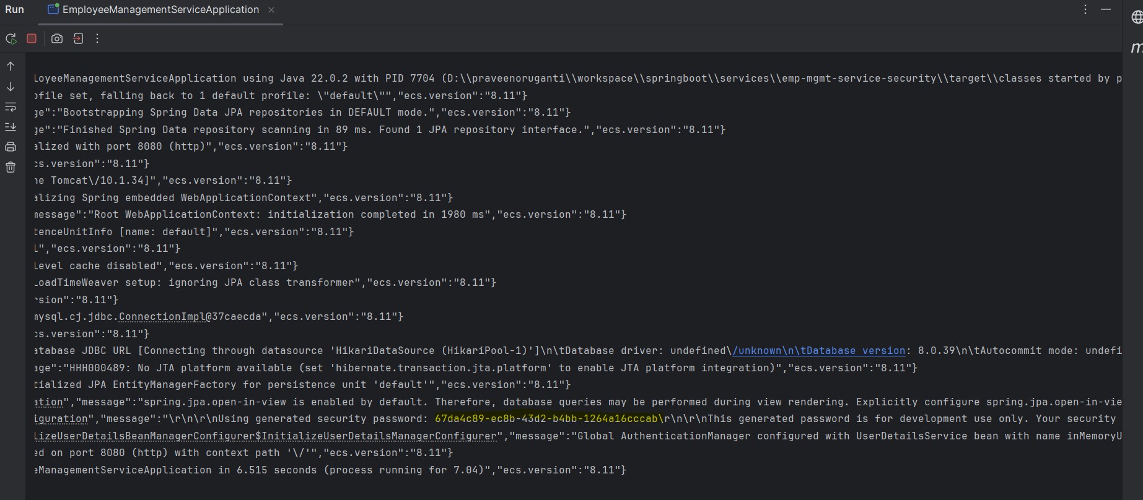The image size is (1143, 500).
Task: Click the down arrow to next stack trace
Action: tap(11, 87)
